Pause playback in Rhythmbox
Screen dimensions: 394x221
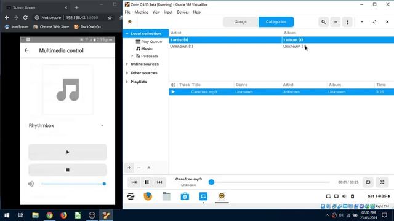[x=147, y=182]
